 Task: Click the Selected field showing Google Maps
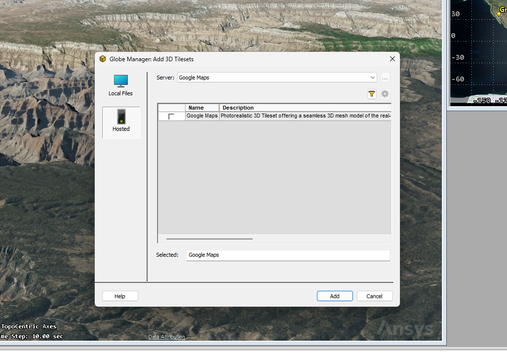tap(288, 255)
